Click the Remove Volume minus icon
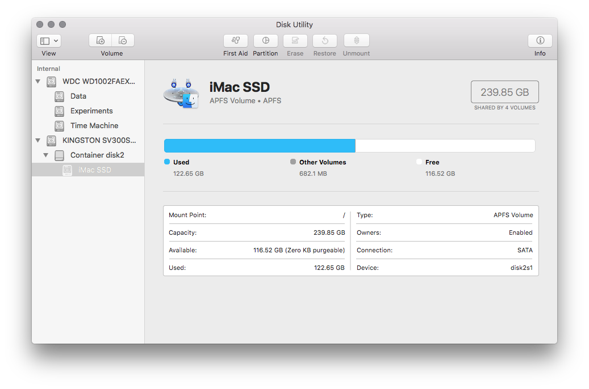Screen dimensions: 589x389 coord(123,40)
